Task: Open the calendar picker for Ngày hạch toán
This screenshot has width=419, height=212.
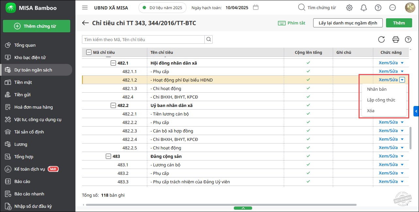Action: coord(256,7)
